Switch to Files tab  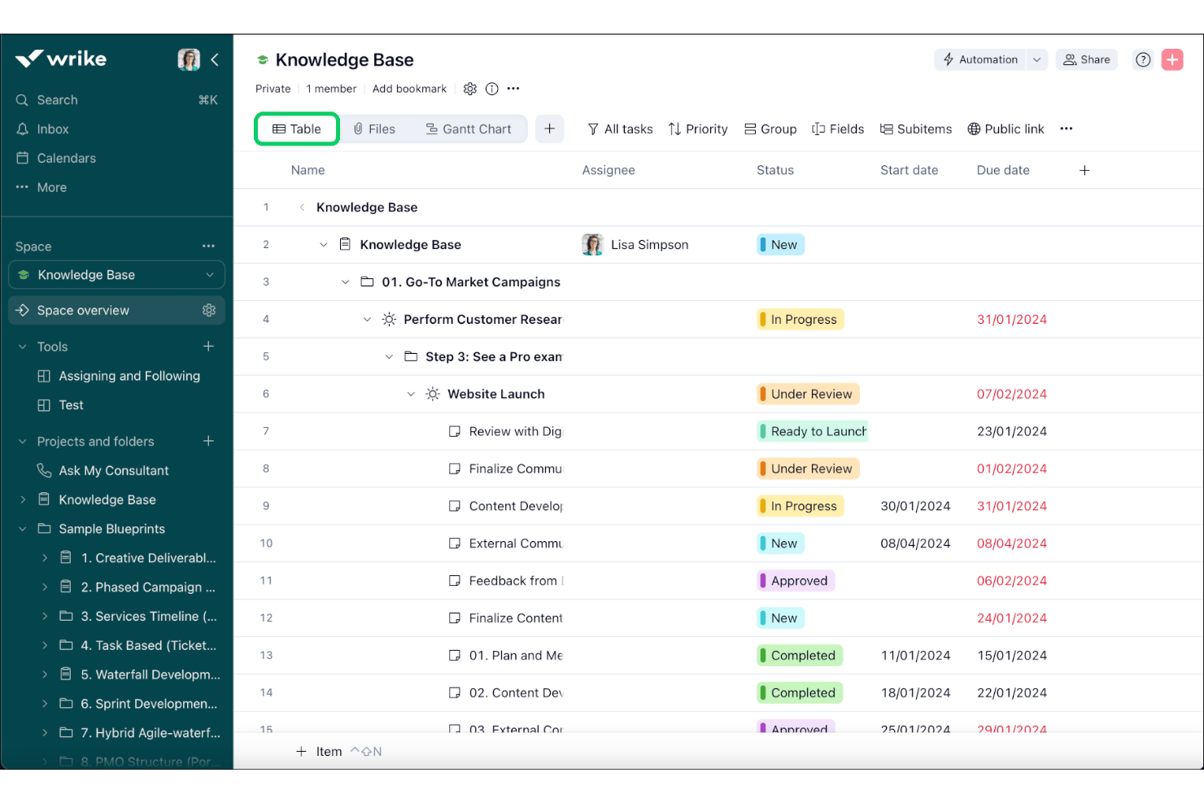coord(374,129)
